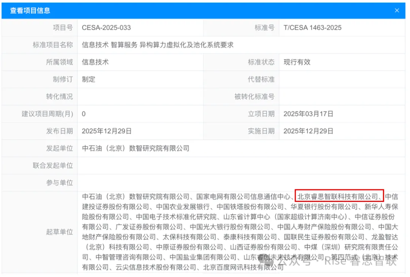The width and height of the screenshot is (410, 277).
Task: Click 泰康科技有限公司 in drafting units
Action: pyautogui.click(x=250, y=237)
